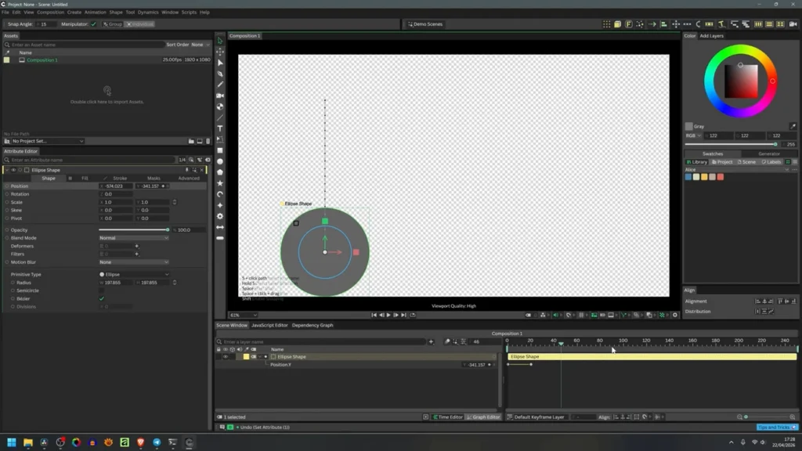Choose the Camera tool in the toolbar
This screenshot has height=451, width=802.
[220, 96]
